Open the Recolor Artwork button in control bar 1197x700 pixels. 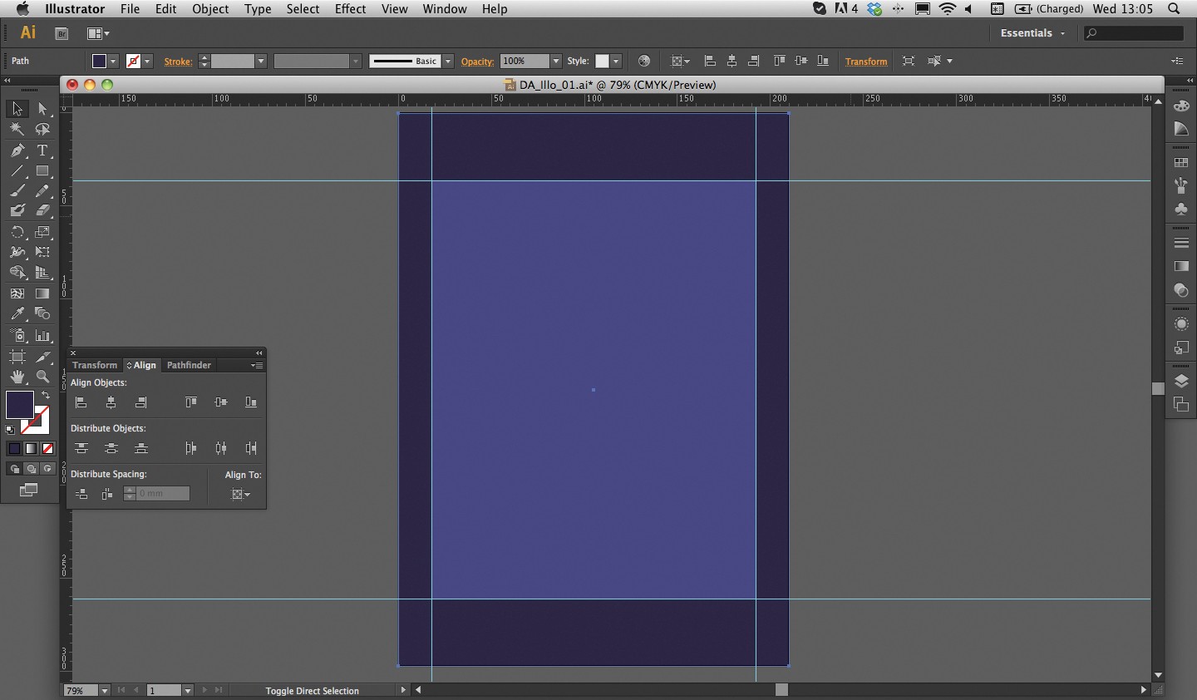coord(644,61)
